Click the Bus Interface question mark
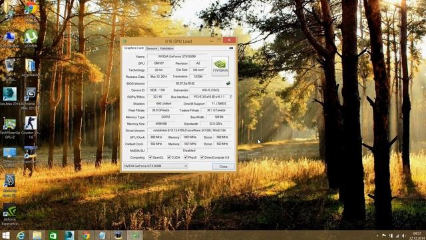 point(231,97)
